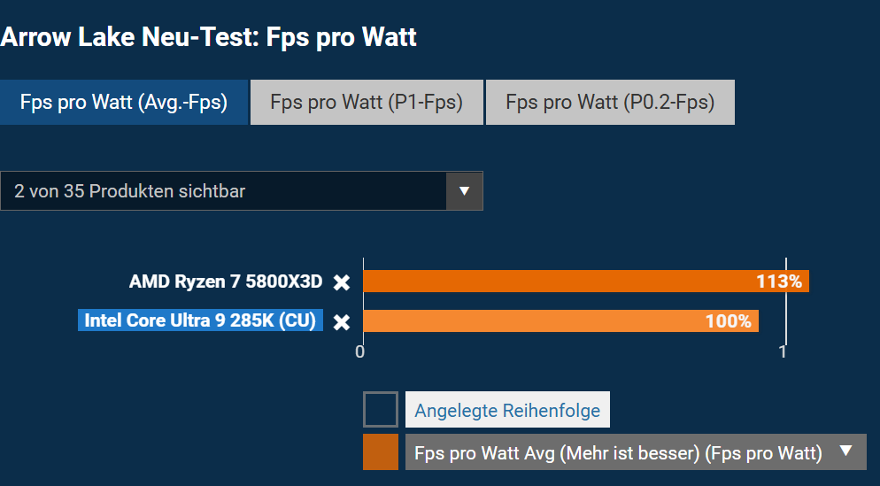
Task: Click the AMD Ryzen 113% bar
Action: click(586, 282)
